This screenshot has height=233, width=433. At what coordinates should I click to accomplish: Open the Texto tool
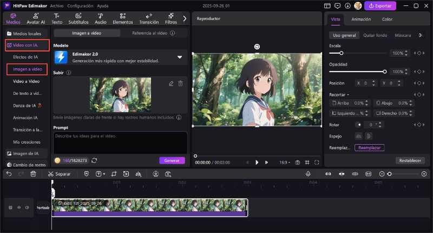pos(57,19)
